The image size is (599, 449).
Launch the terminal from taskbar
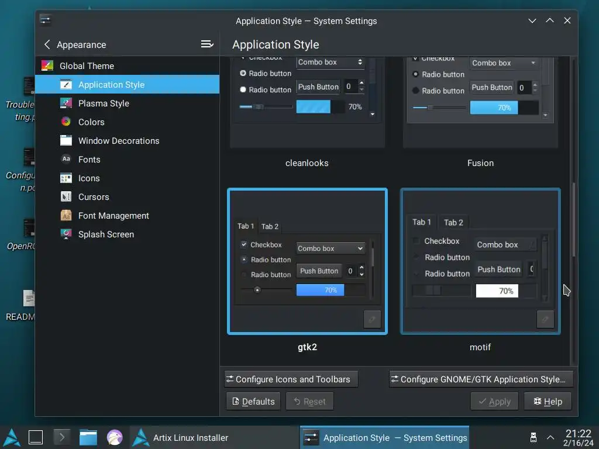(x=62, y=437)
